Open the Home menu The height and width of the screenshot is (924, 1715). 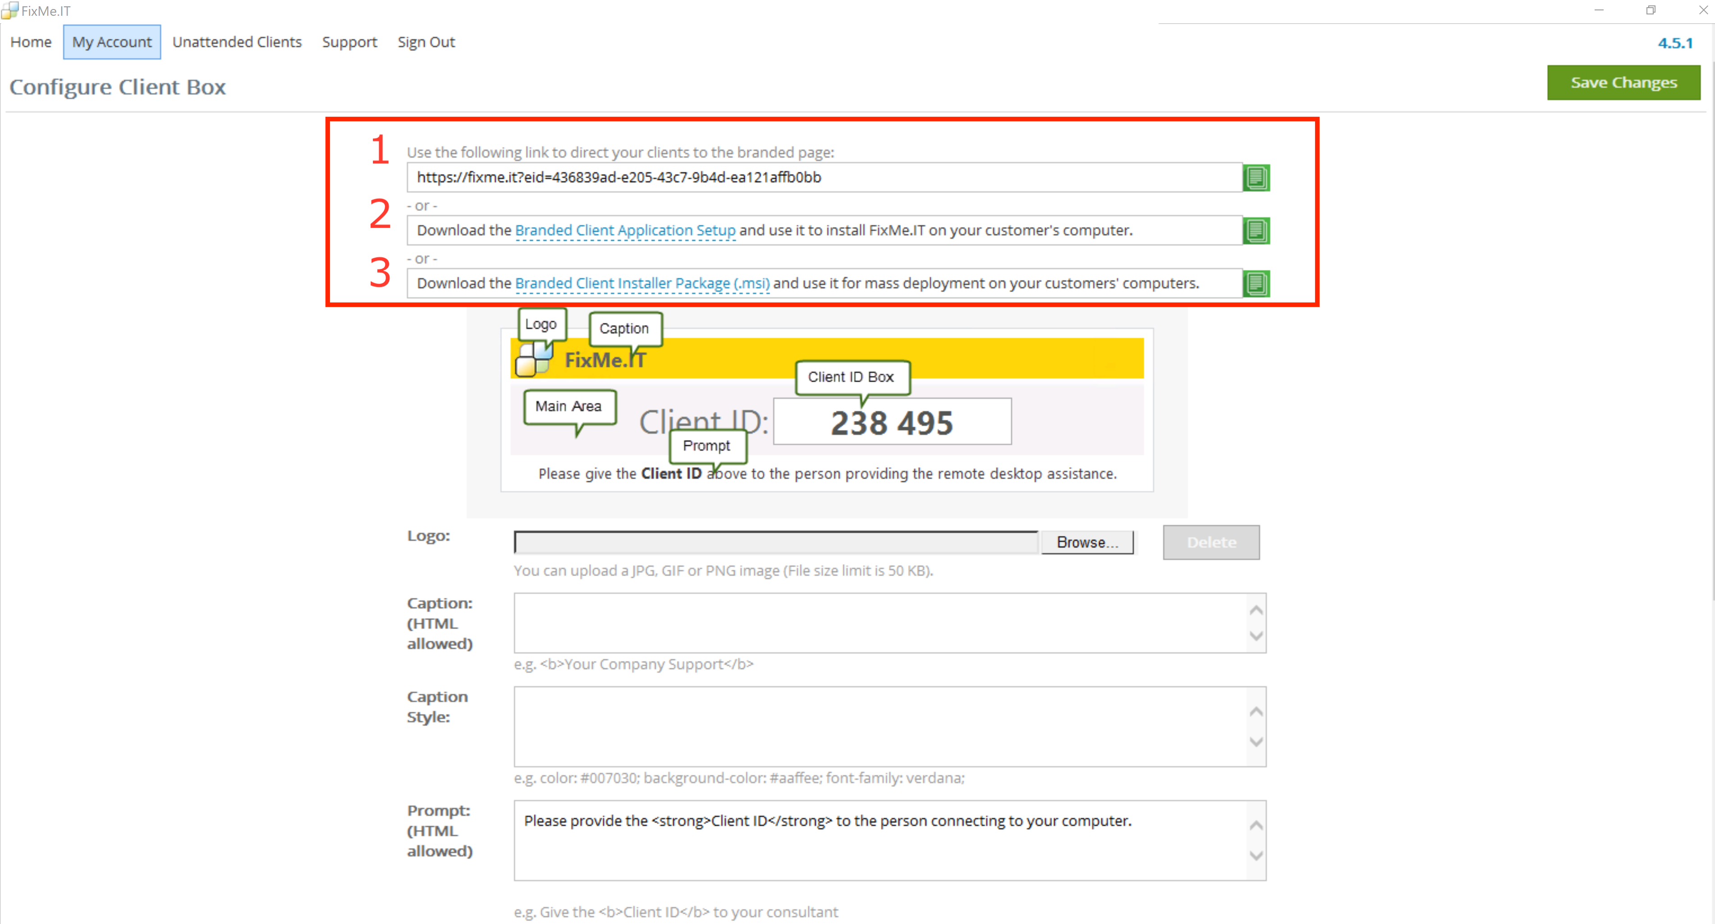(x=31, y=42)
